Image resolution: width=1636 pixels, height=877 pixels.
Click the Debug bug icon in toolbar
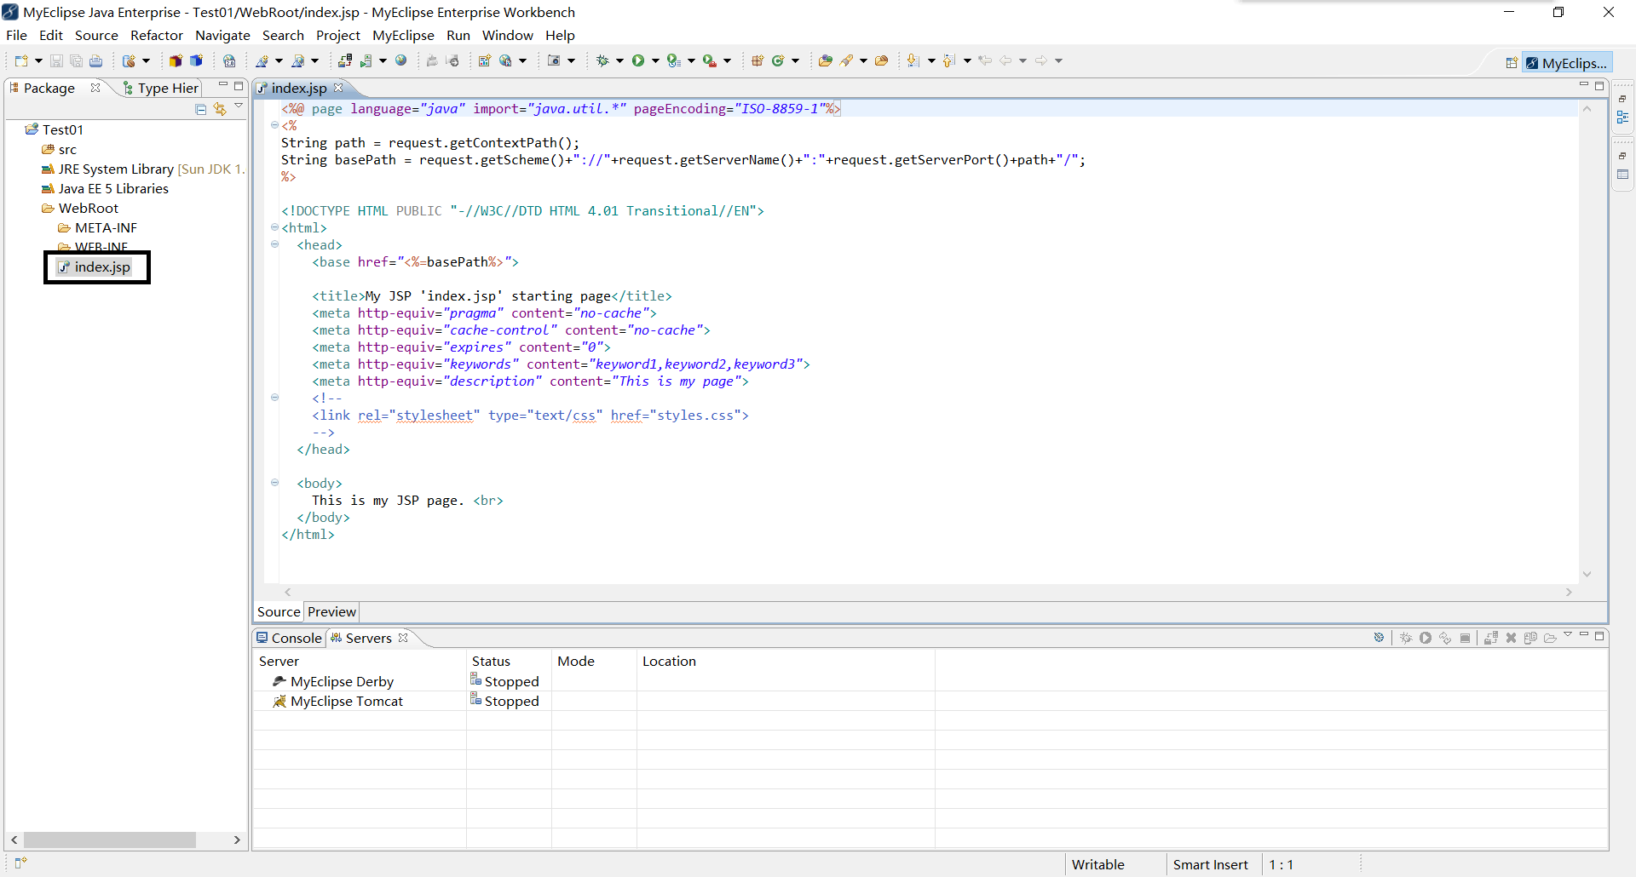tap(602, 60)
